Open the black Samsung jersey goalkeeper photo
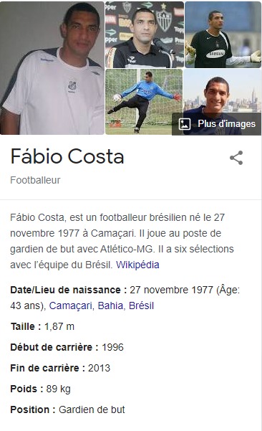262x431 pixels. (x=223, y=34)
